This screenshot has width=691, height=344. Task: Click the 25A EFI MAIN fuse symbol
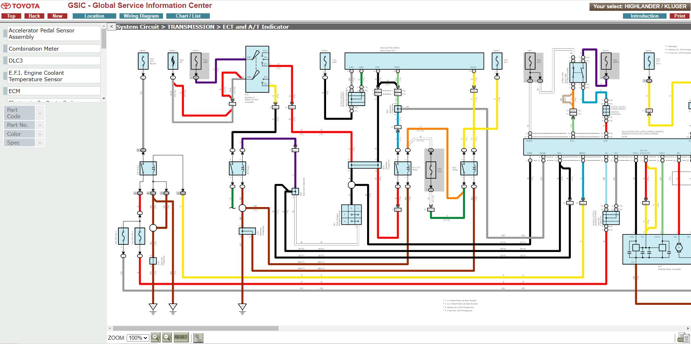coord(143,61)
